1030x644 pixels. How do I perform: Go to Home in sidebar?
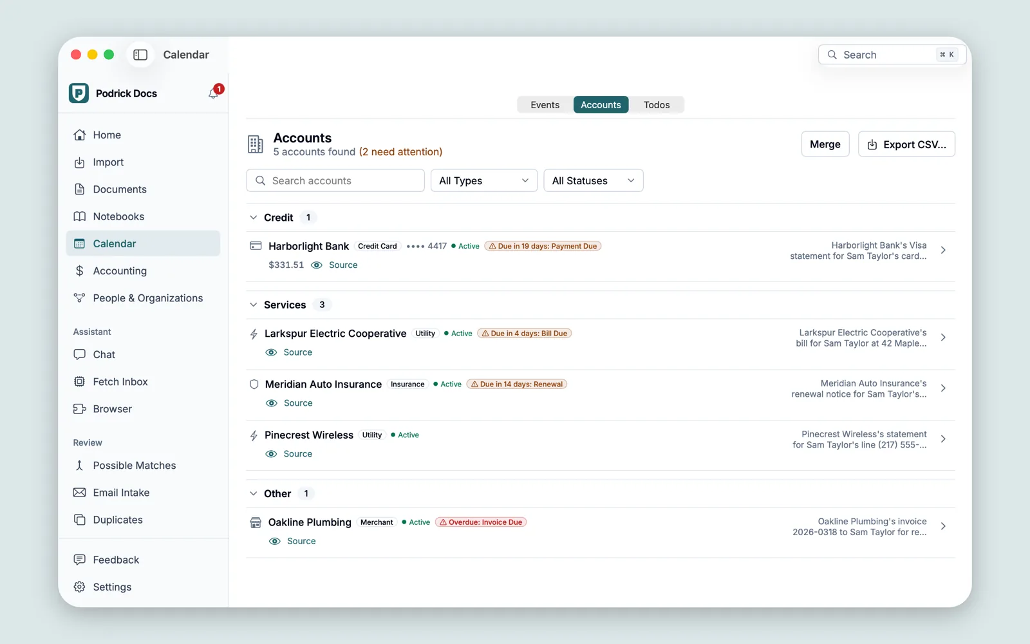tap(143, 135)
